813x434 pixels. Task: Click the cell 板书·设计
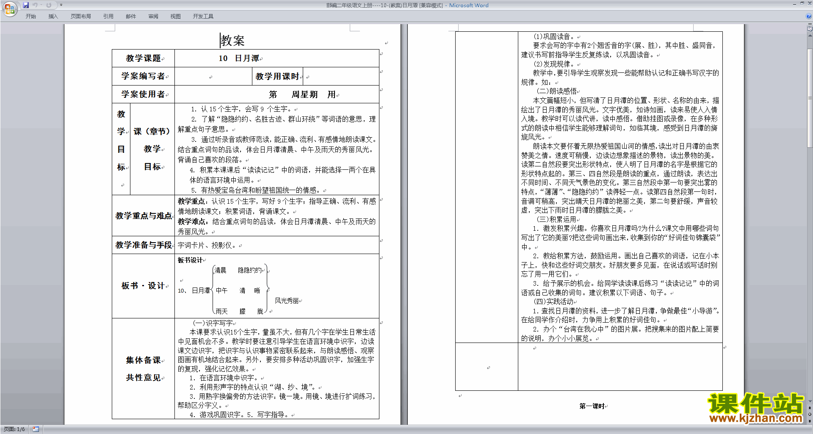click(143, 286)
